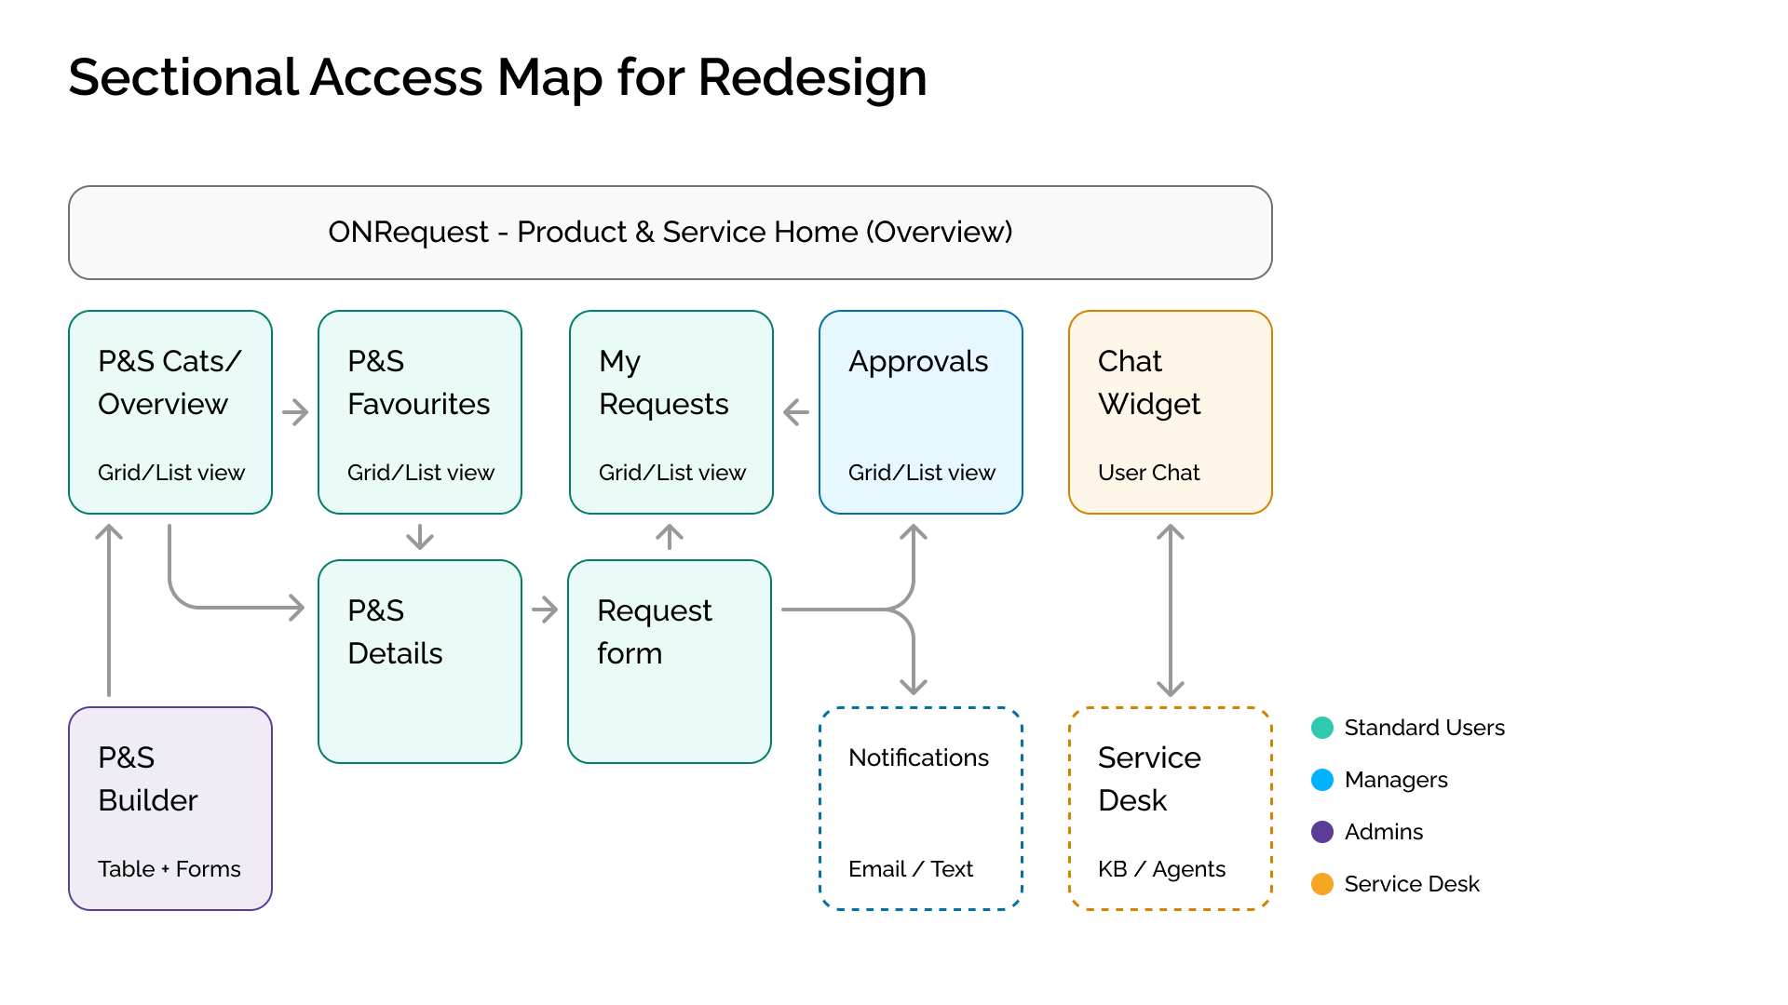The height and width of the screenshot is (1005, 1788).
Task: Click arrow between P&S Details and Request form
Action: [545, 610]
